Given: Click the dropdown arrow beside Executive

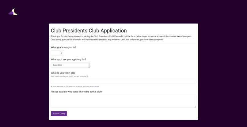Looking at the screenshot, I should (x=89, y=65).
